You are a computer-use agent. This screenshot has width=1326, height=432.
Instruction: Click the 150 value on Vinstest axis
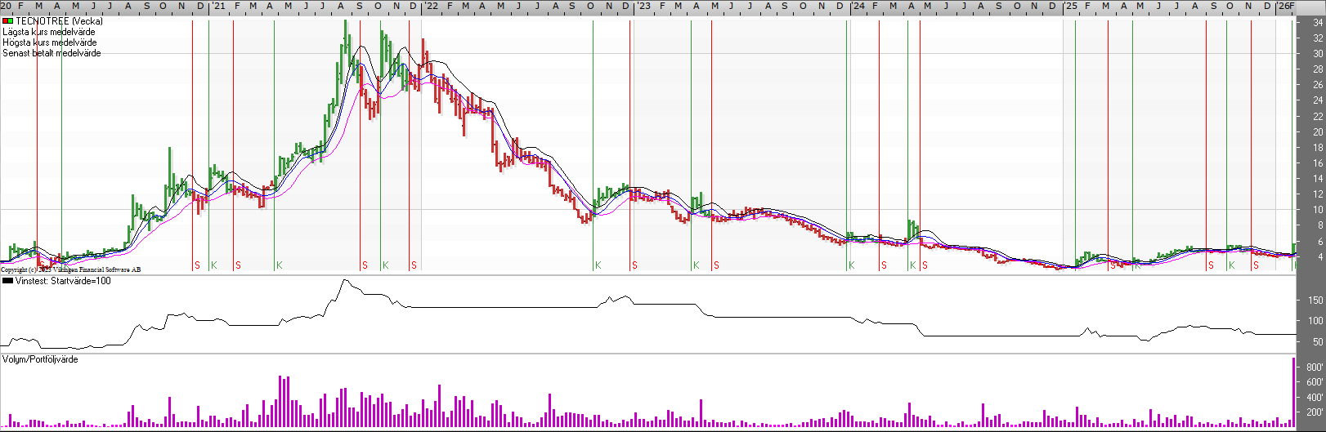[1315, 301]
